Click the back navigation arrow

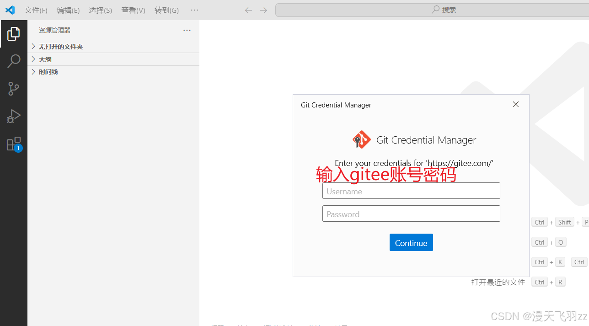248,10
